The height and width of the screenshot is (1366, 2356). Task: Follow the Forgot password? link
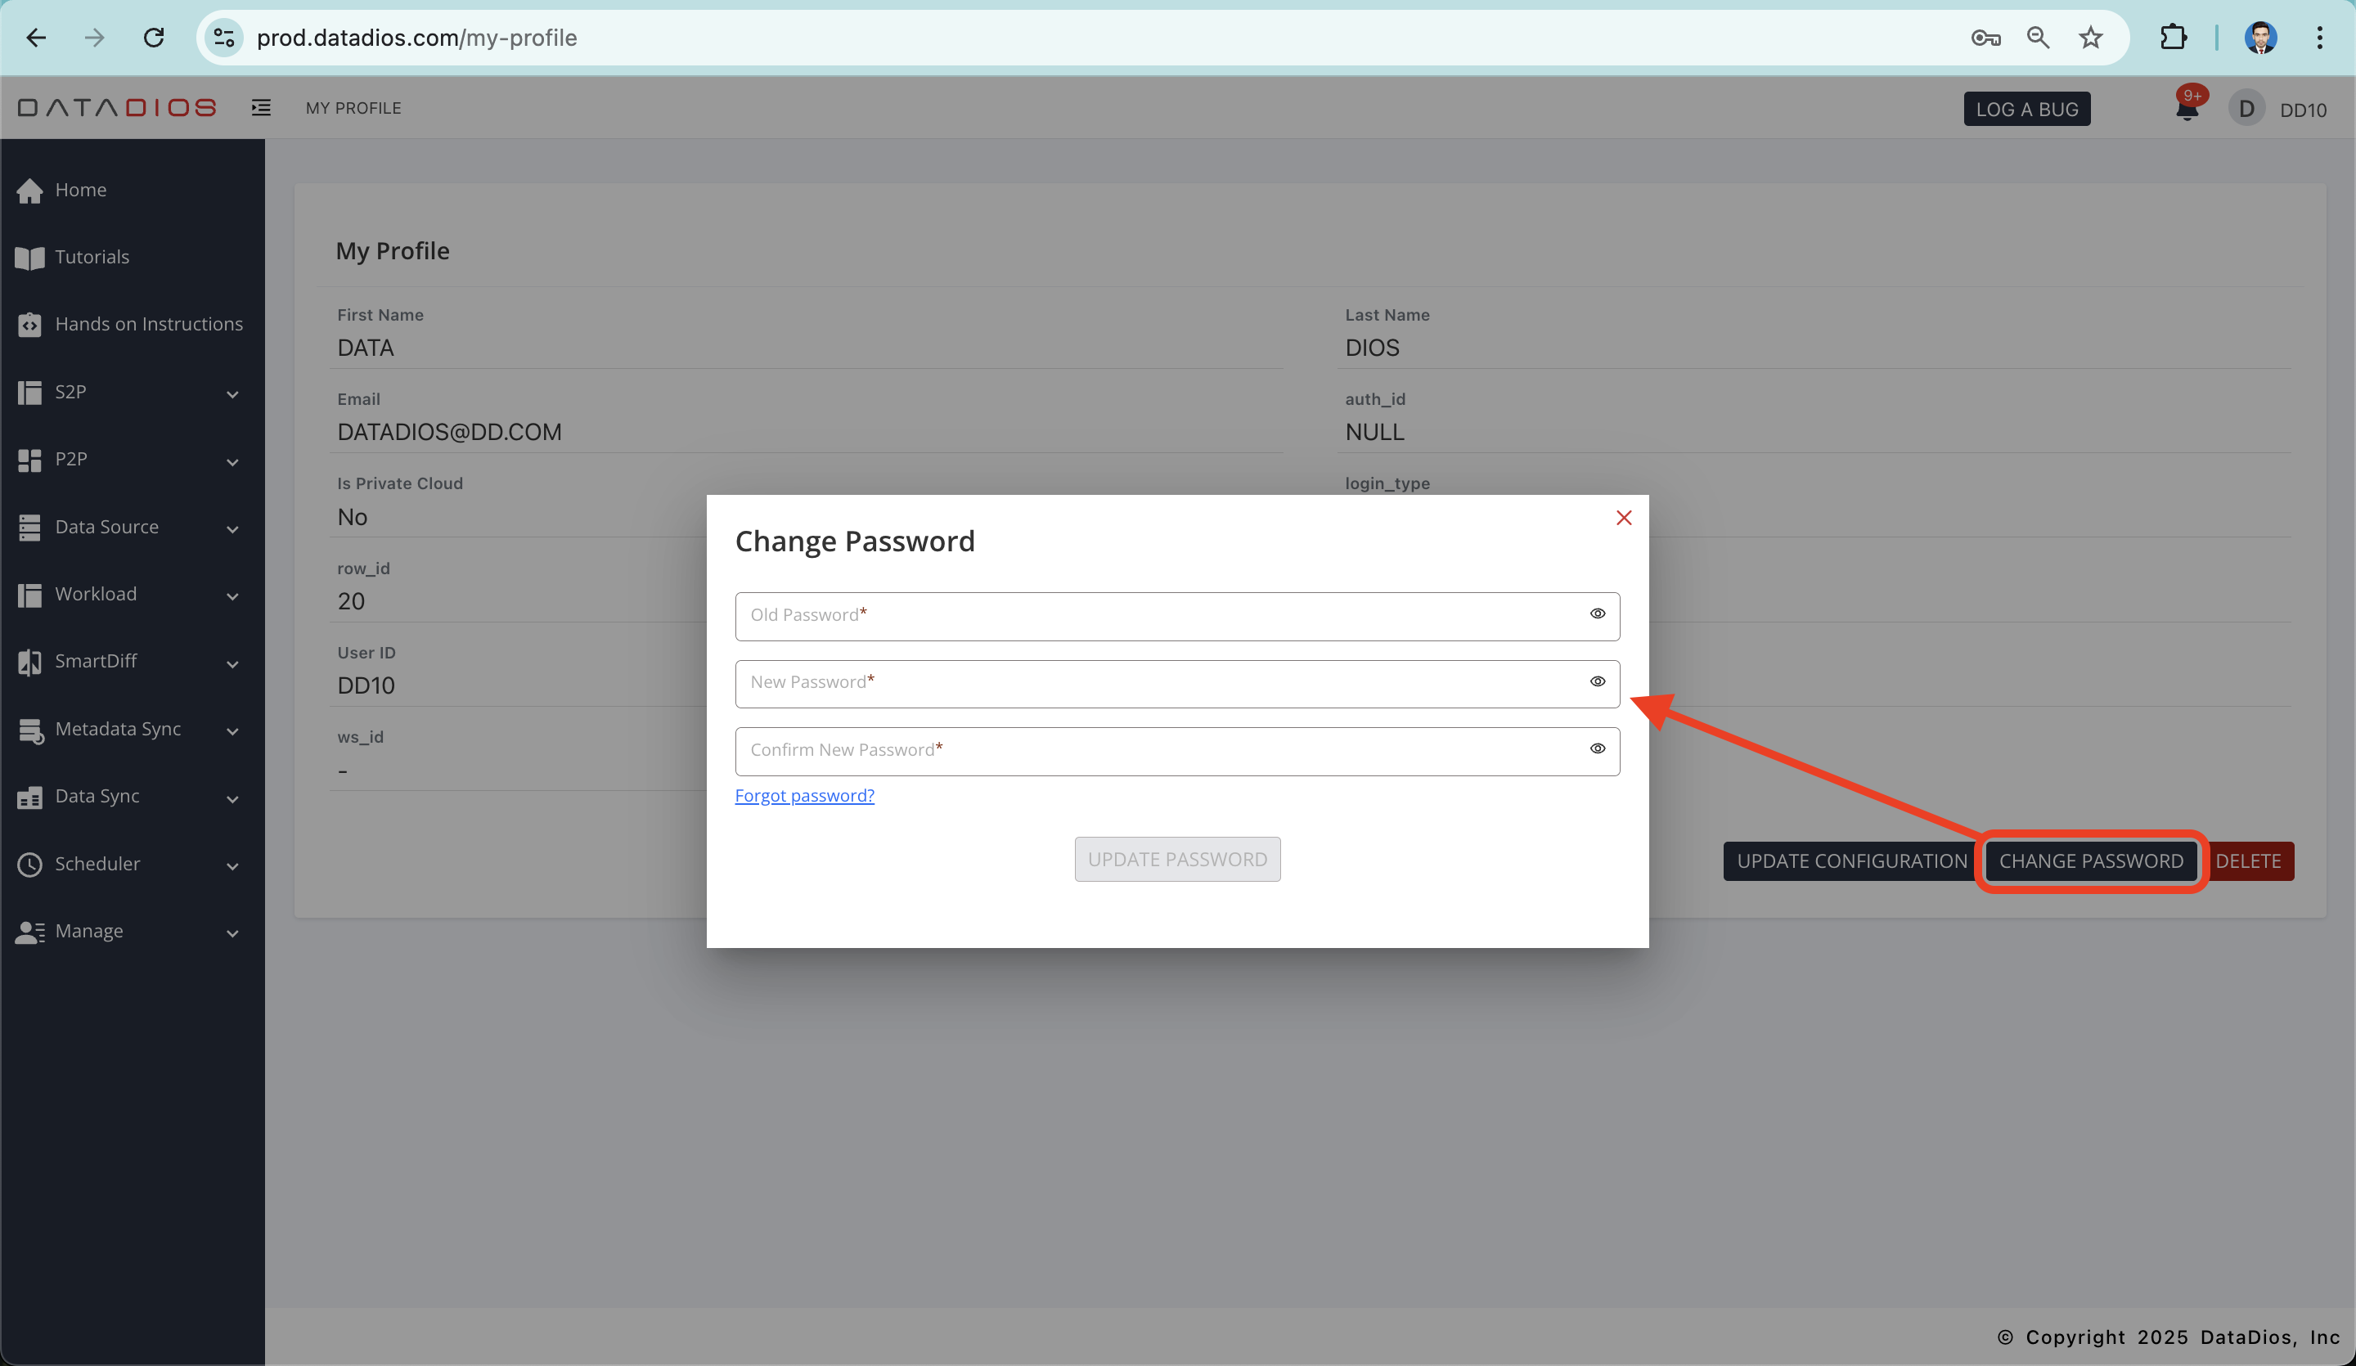(x=804, y=796)
